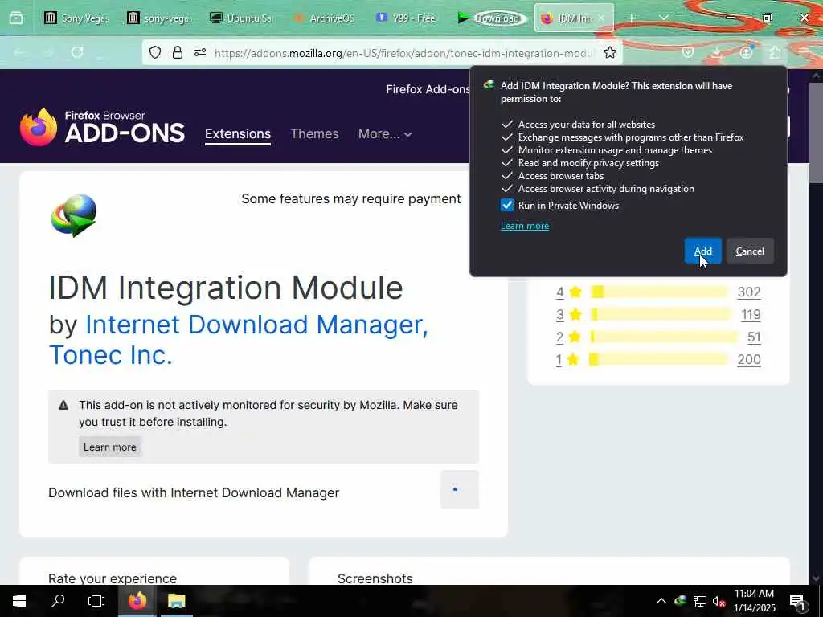Open the Firefox account icon
Image resolution: width=823 pixels, height=617 pixels.
pyautogui.click(x=747, y=52)
